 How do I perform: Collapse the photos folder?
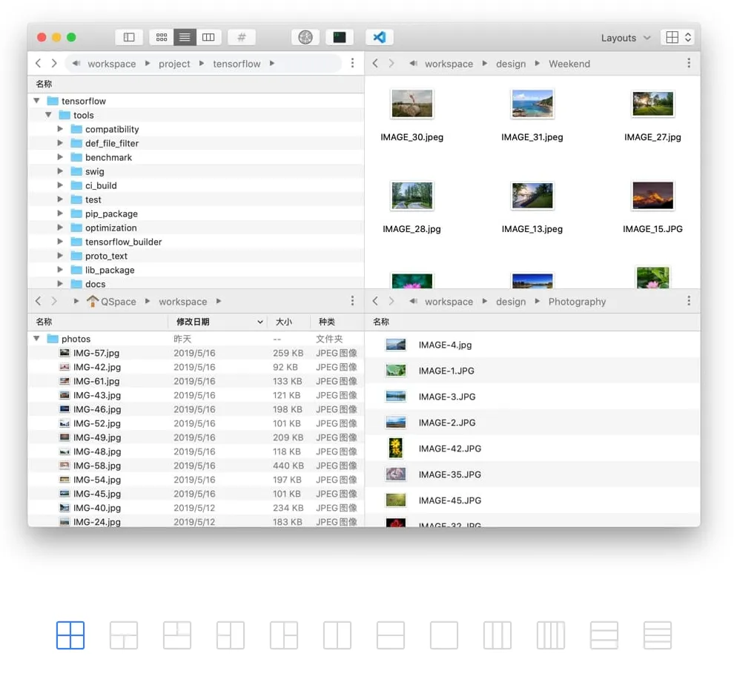click(36, 338)
